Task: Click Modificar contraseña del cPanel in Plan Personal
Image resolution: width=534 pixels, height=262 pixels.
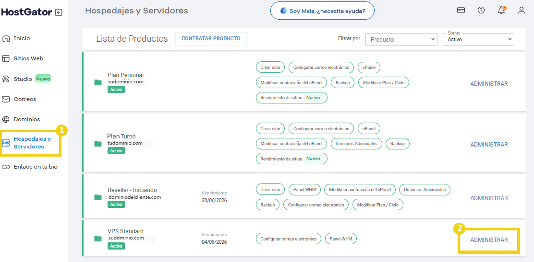Action: pyautogui.click(x=291, y=82)
